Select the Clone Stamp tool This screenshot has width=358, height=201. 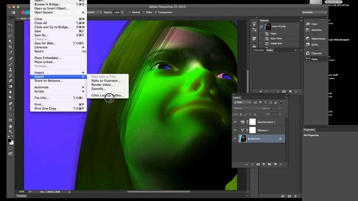pos(11,70)
